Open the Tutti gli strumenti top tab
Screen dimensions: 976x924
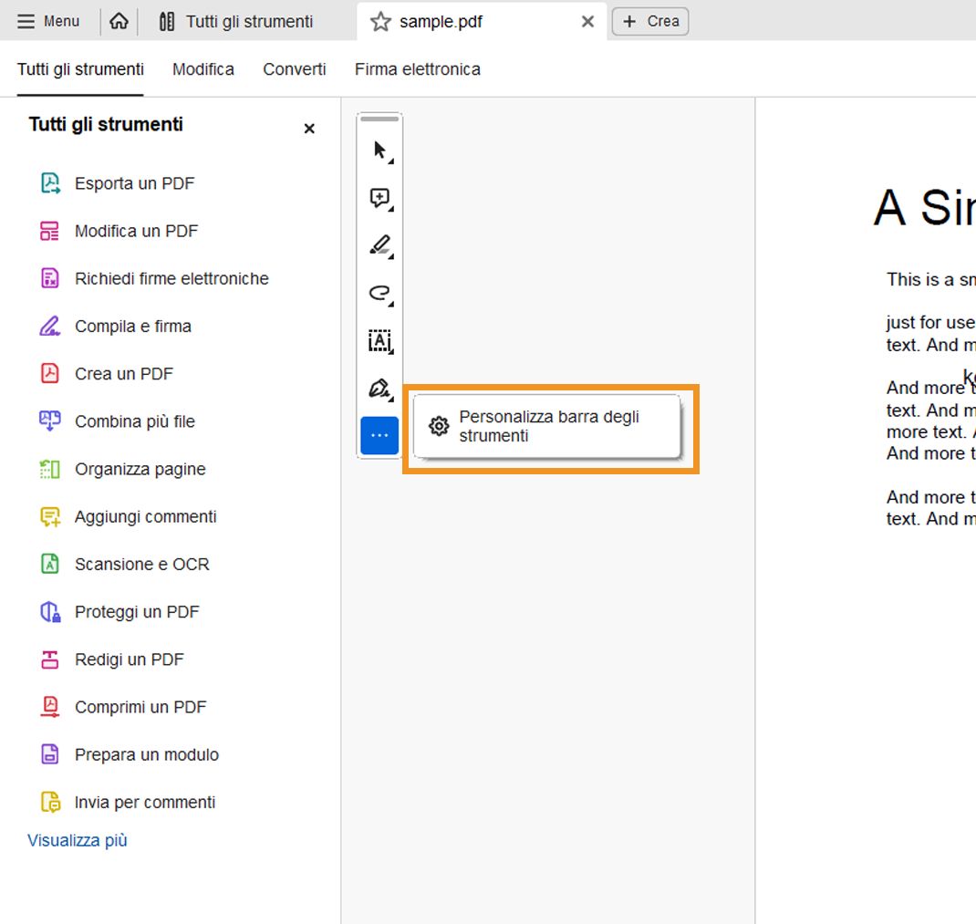(x=236, y=21)
